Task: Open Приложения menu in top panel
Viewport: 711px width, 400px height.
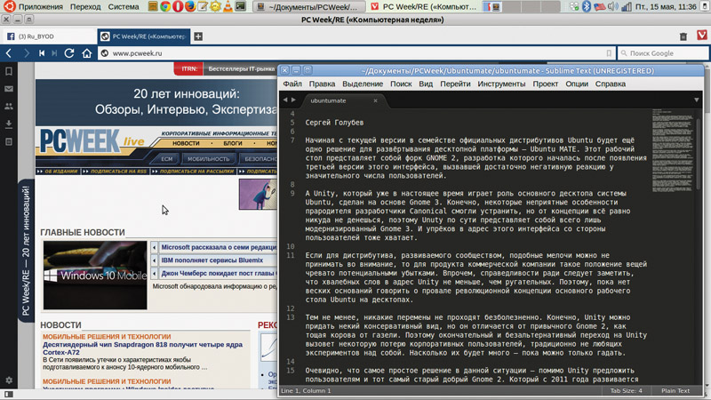Action: (40, 6)
